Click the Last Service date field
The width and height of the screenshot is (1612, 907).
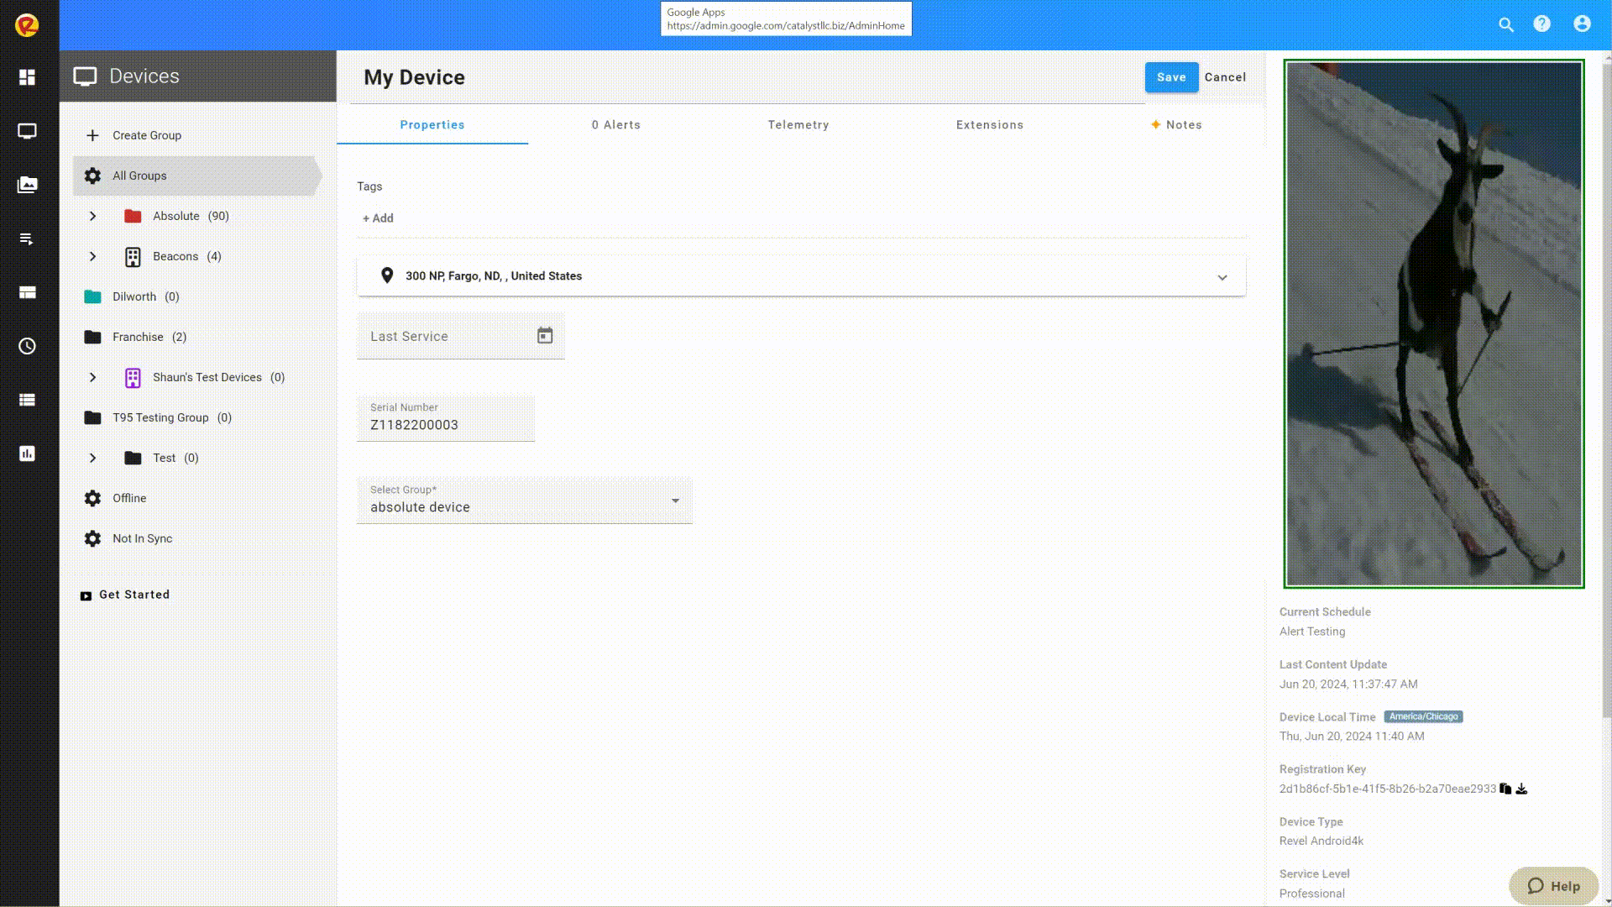point(461,336)
